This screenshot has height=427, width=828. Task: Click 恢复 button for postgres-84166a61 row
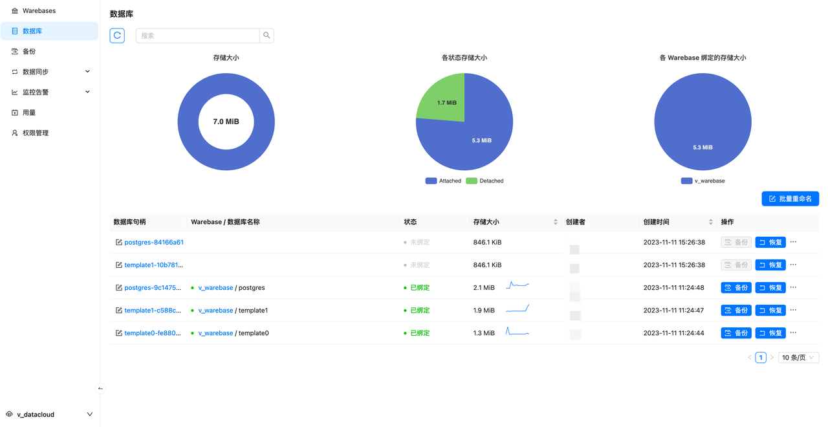(x=770, y=243)
